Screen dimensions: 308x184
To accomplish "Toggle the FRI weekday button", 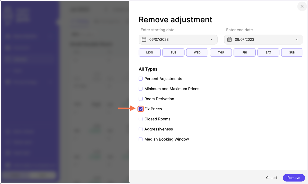I will pyautogui.click(x=245, y=52).
